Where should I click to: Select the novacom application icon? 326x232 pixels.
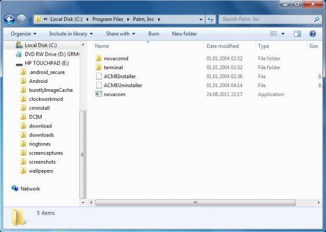pyautogui.click(x=98, y=94)
